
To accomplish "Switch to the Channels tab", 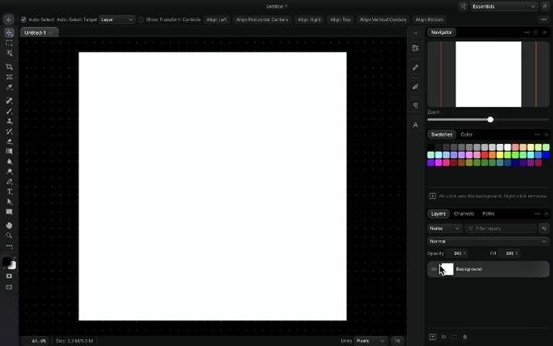I will coord(464,214).
